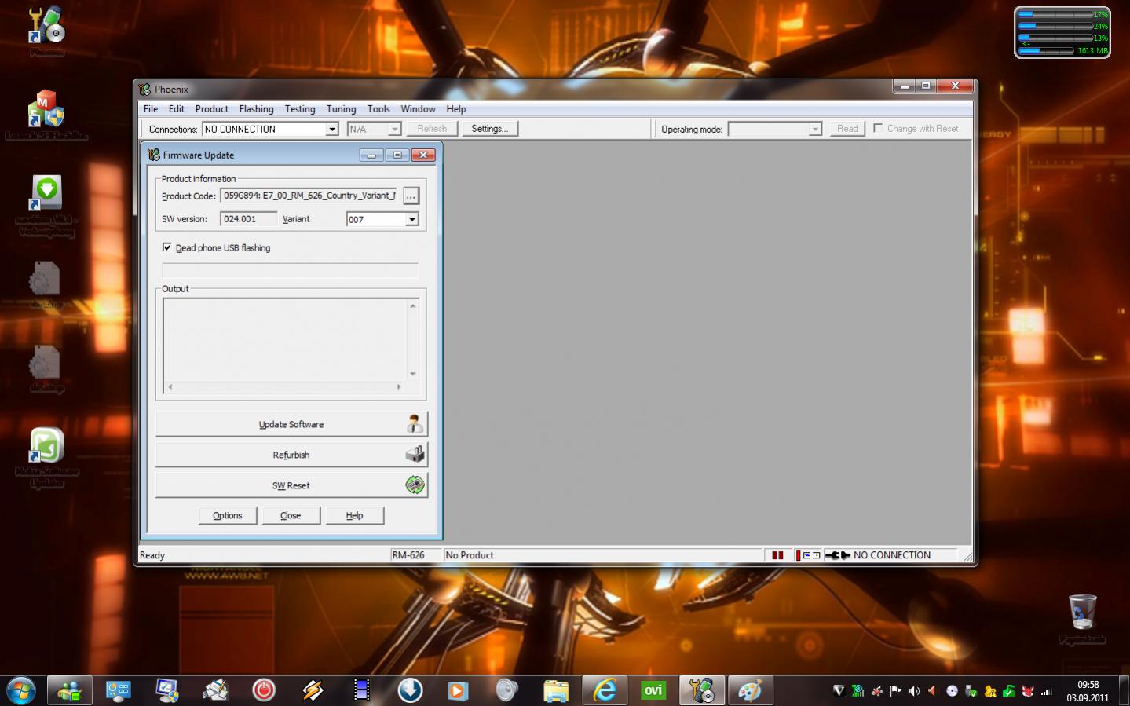Open the Window menu

[419, 109]
